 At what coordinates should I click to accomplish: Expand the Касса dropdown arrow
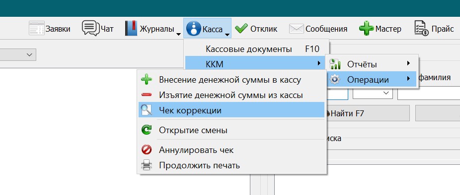(x=227, y=35)
